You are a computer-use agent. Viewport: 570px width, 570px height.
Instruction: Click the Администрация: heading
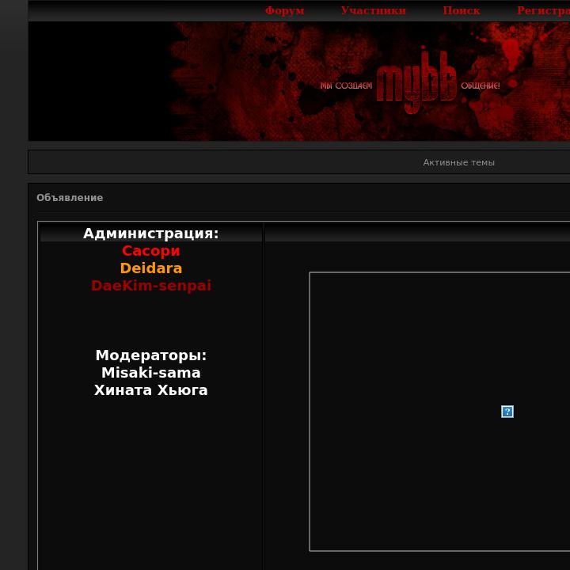(x=151, y=234)
